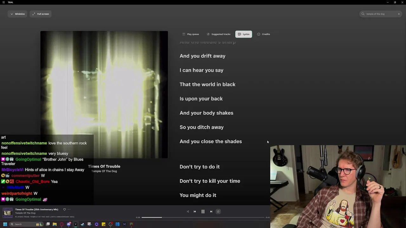Viewport: 406px width, 228px height.
Task: Open Task View from the taskbar
Action: (48, 224)
